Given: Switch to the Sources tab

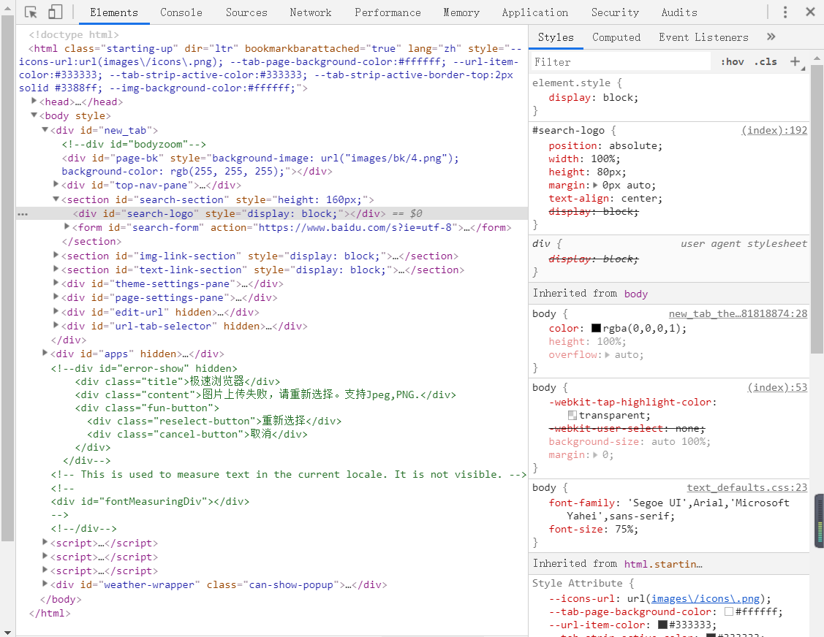Looking at the screenshot, I should pos(246,12).
